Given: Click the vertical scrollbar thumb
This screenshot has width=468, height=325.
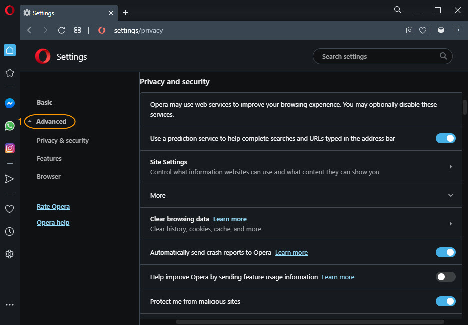Looking at the screenshot, I should [464, 107].
